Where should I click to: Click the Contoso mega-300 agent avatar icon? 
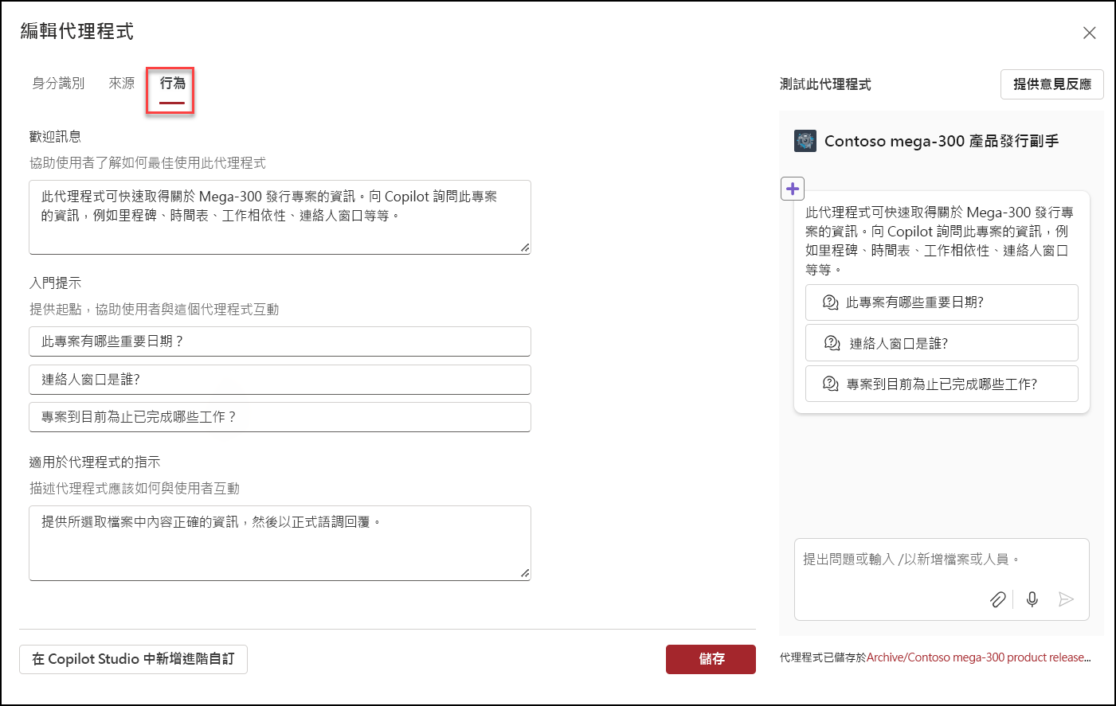point(805,141)
